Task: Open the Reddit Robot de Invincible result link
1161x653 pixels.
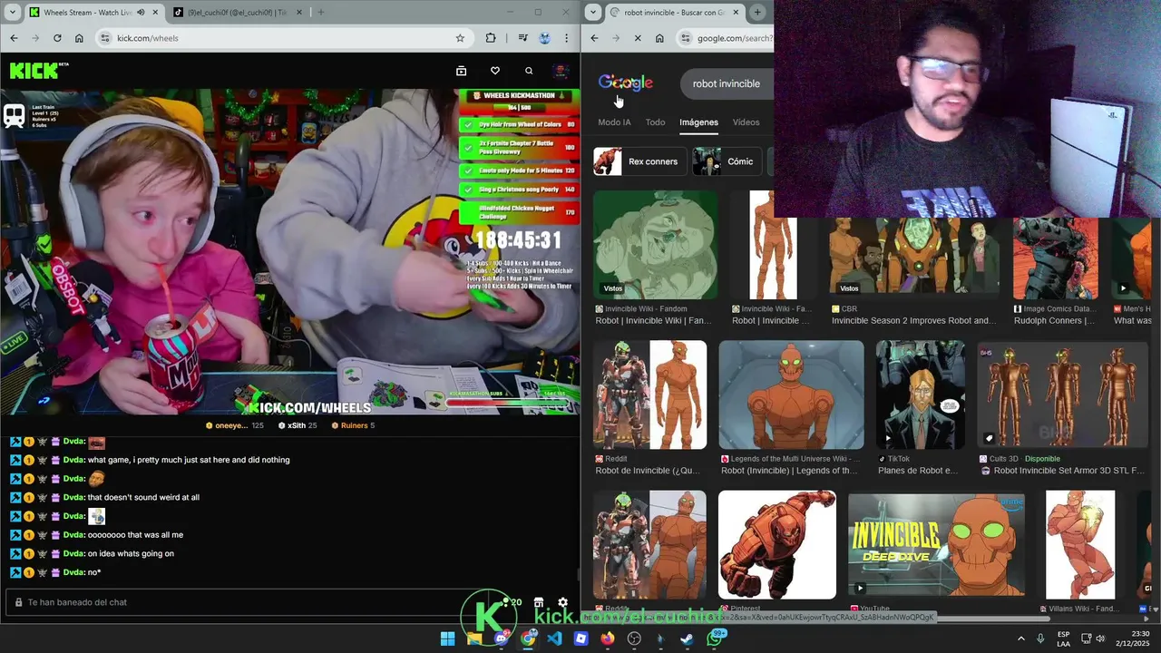Action: pyautogui.click(x=648, y=471)
